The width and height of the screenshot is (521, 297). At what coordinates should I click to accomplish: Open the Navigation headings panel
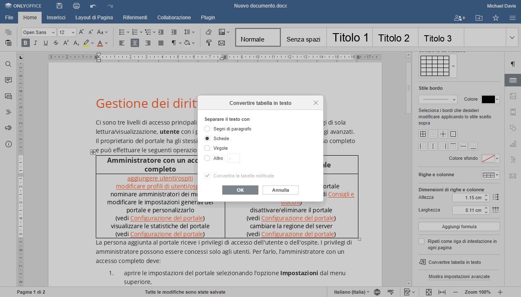click(8, 112)
